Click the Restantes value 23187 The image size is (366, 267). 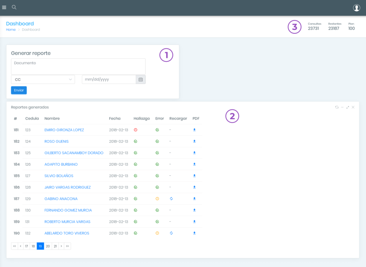click(333, 28)
